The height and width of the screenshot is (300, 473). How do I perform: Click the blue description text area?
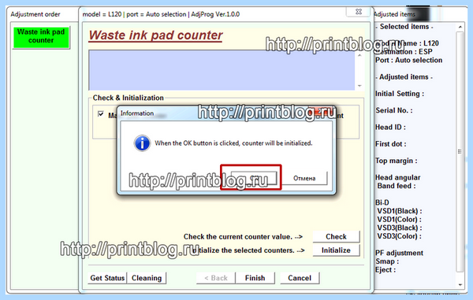coord(222,70)
